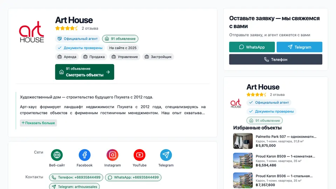Click the Телефон: +66935844499 contact chip
The height and width of the screenshot is (189, 336).
76,177
